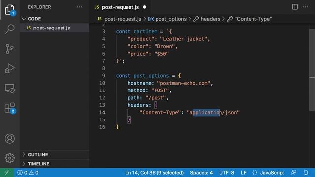315x177 pixels.
Task: Open post-request.js file in Explorer
Action: click(52, 28)
